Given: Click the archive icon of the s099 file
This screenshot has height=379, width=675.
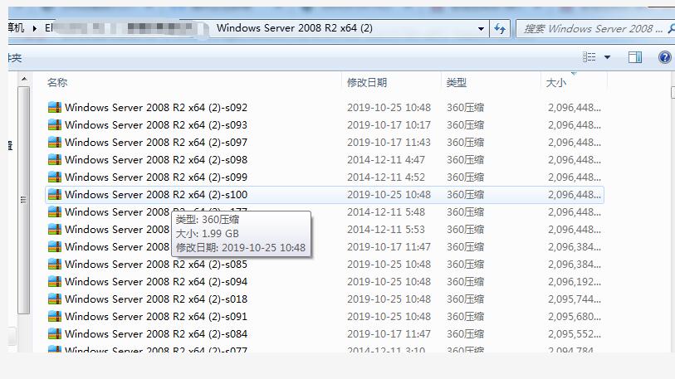Looking at the screenshot, I should click(55, 177).
